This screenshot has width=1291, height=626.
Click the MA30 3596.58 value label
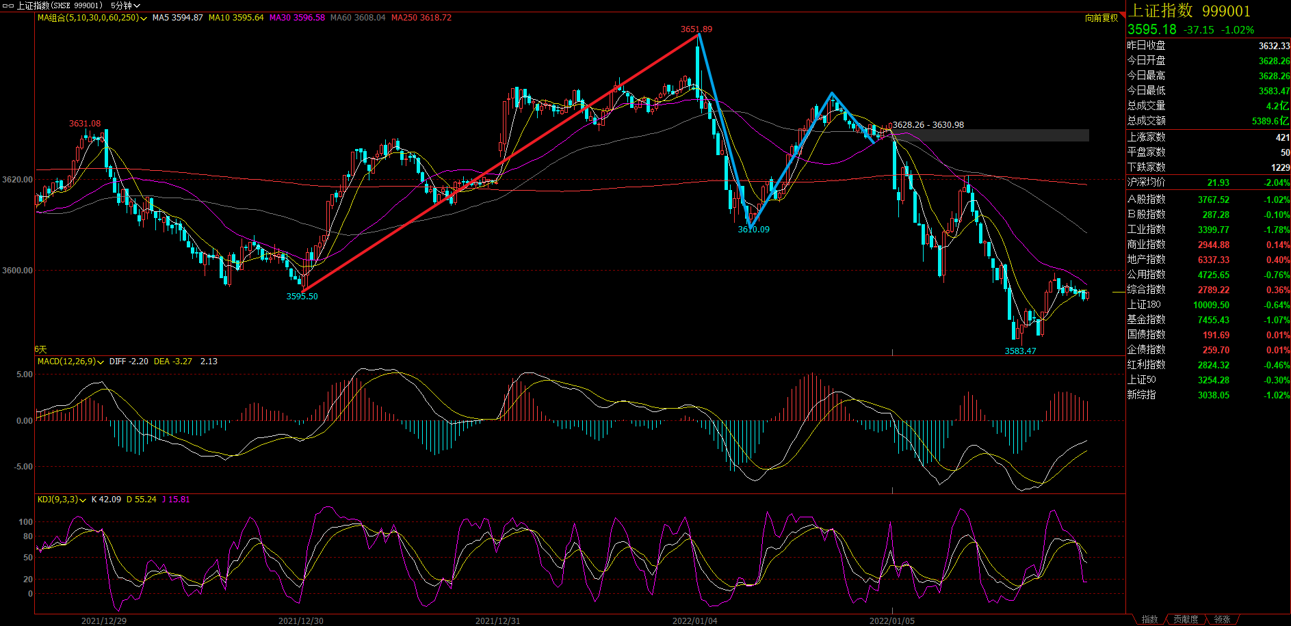(x=297, y=18)
